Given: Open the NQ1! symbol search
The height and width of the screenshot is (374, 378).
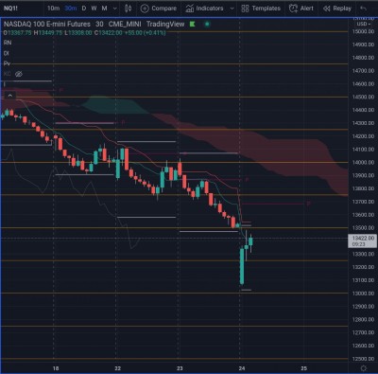Looking at the screenshot, I should 10,9.
